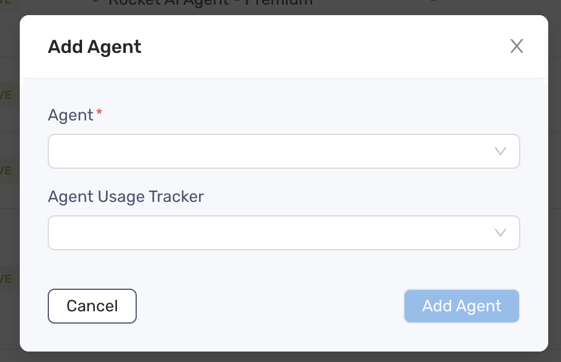Viewport: 561px width, 362px height.
Task: Click the Cancel button
Action: click(x=92, y=306)
